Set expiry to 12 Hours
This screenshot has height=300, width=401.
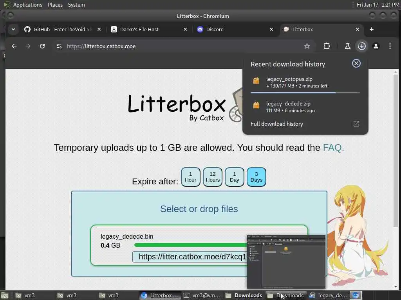[213, 177]
